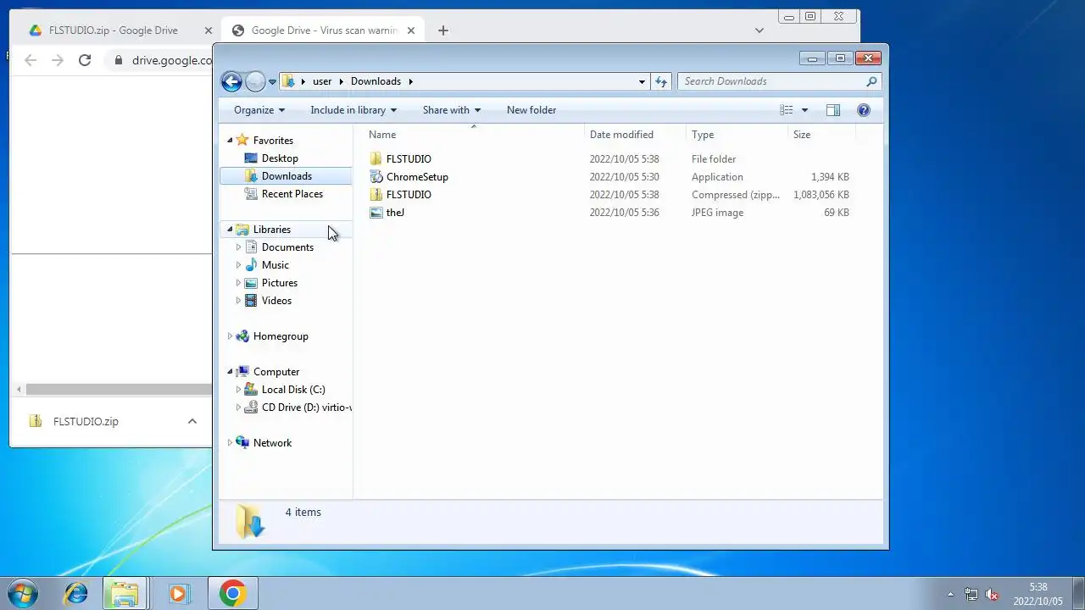Select the theJ JPEG image icon

click(x=376, y=213)
